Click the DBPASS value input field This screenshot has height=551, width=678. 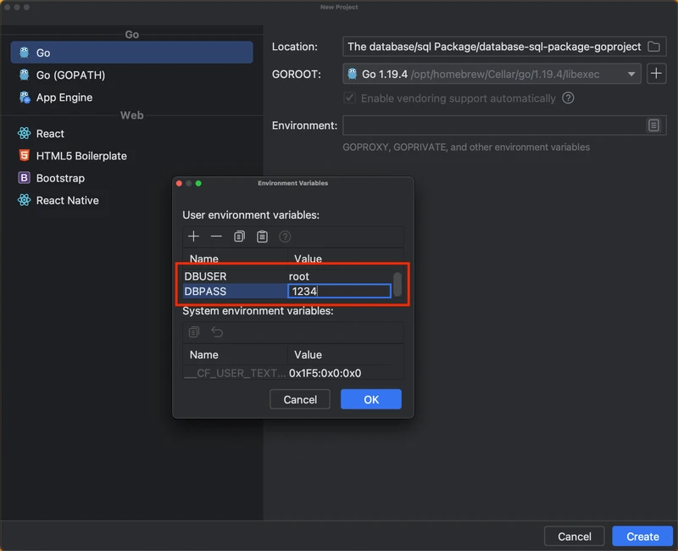tap(339, 292)
